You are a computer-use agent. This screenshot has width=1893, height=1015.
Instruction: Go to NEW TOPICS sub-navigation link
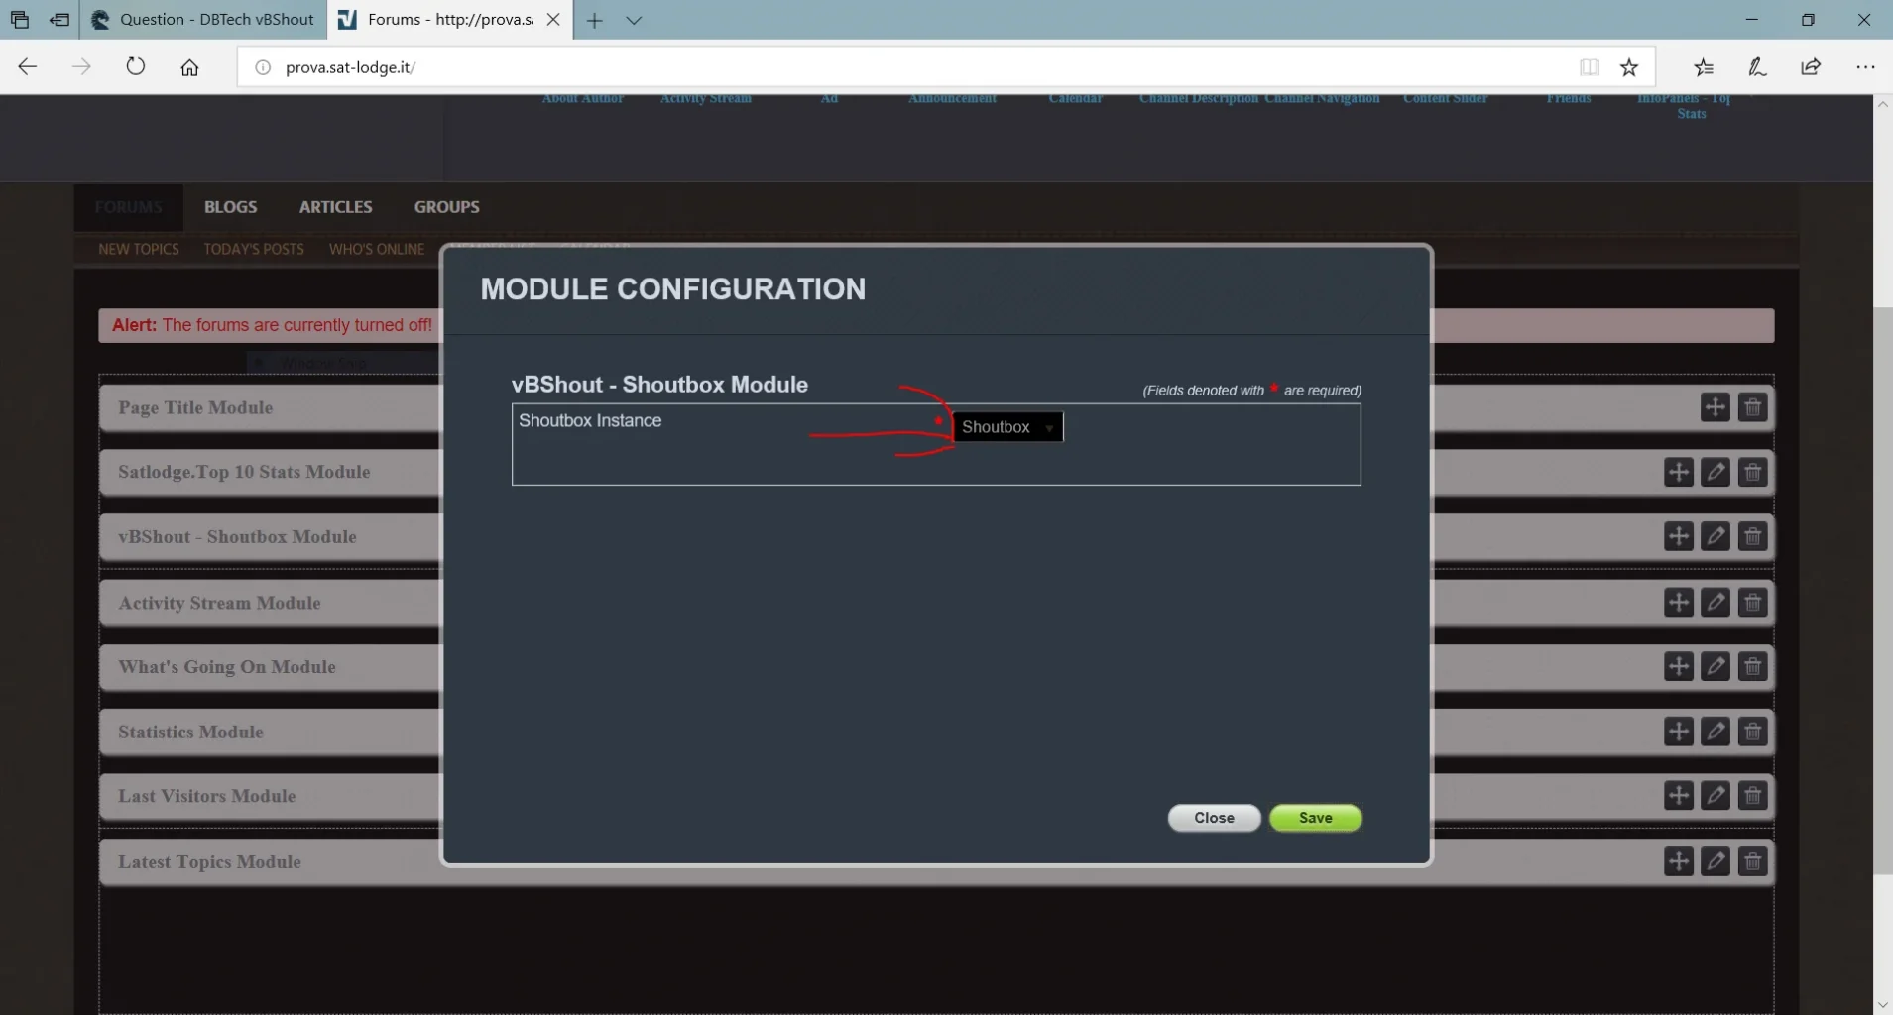[x=139, y=249]
